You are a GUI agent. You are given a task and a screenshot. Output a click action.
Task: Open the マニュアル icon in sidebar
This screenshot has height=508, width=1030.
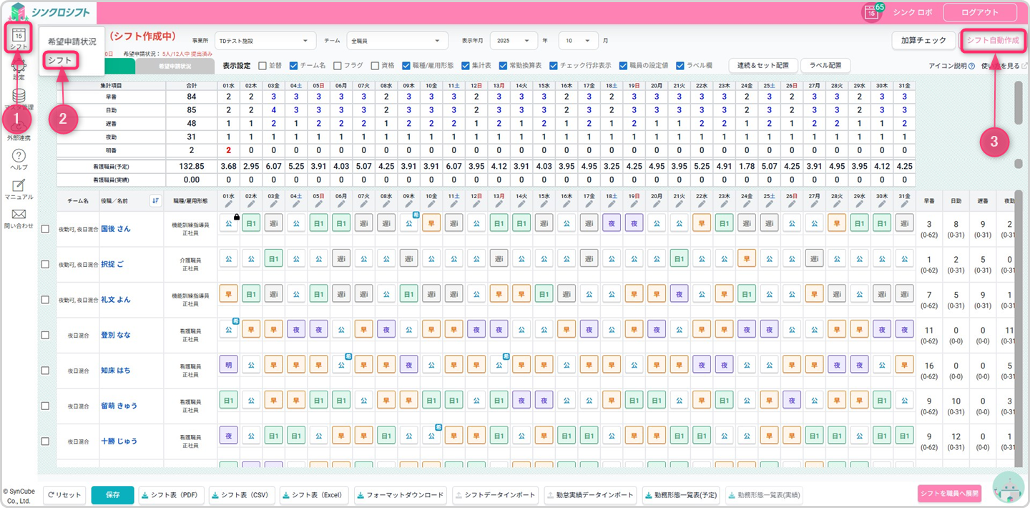[x=19, y=185]
